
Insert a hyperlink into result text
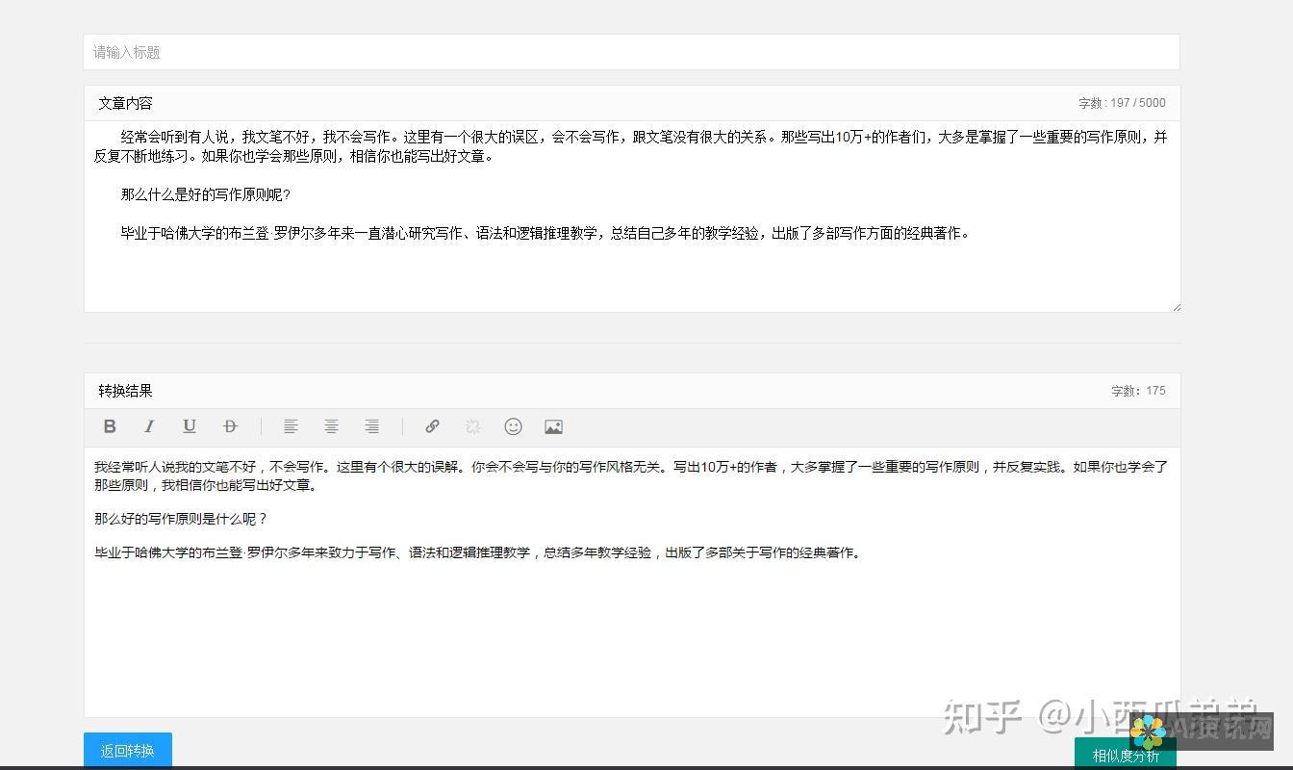point(433,426)
